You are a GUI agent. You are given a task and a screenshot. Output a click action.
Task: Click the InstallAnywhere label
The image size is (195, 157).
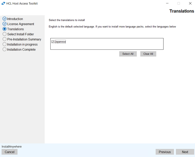click(12, 147)
